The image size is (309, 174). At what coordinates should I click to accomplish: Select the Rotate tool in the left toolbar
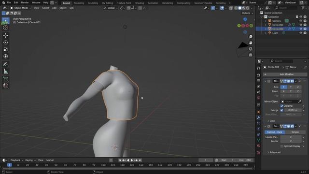5,43
